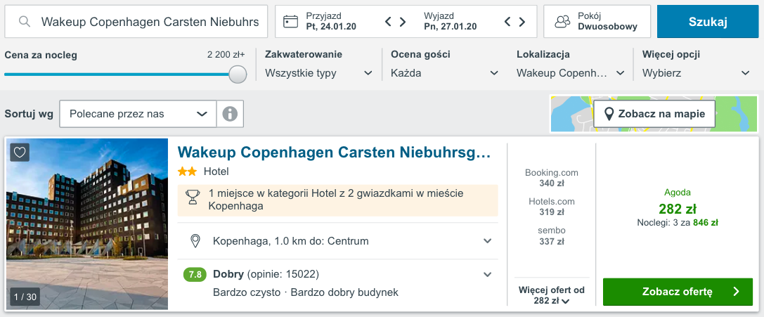
Task: Open Wakeup Copenhagen hotel title link
Action: point(335,153)
